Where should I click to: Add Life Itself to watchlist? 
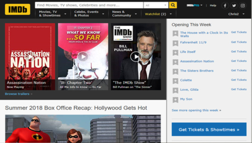tap(175, 53)
